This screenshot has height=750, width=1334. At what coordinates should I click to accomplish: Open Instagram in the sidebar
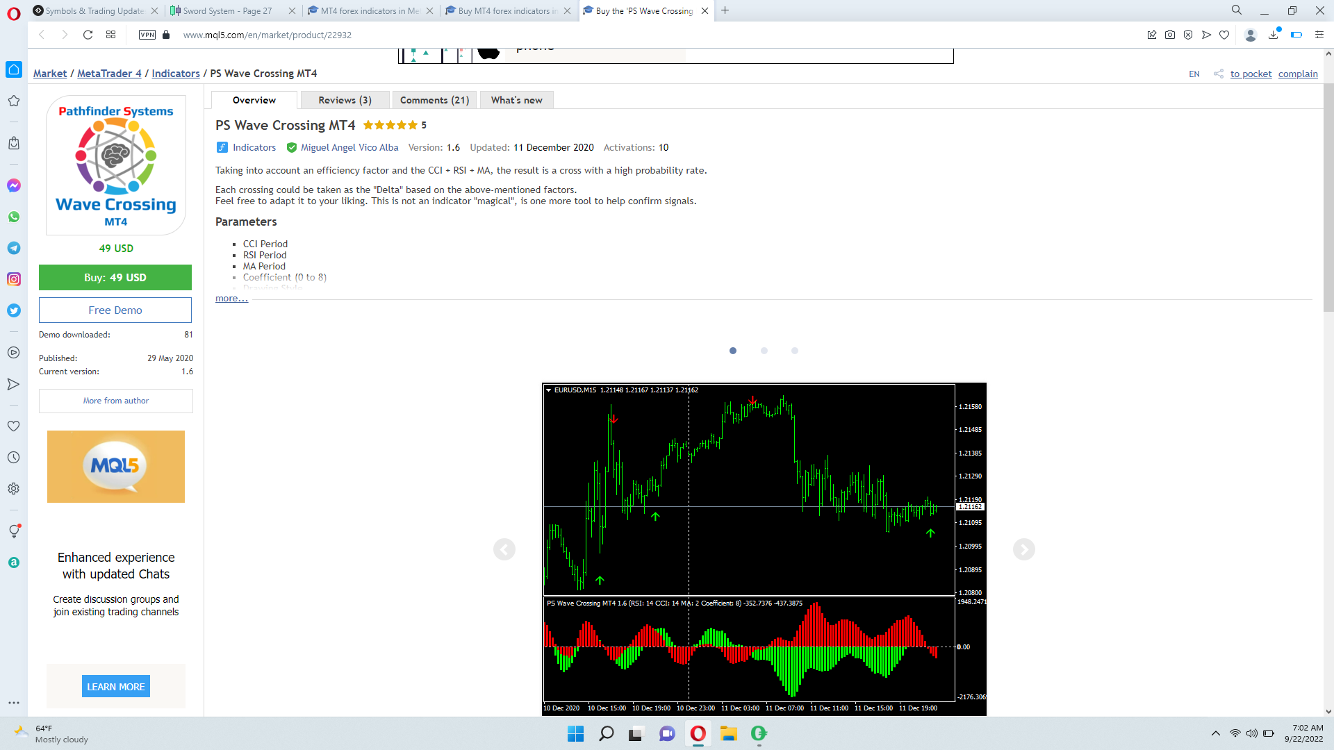coord(14,279)
